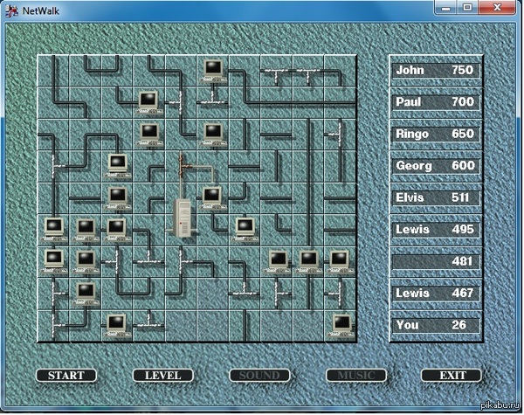Rotate the computer tile in the fourth row

tap(117, 164)
